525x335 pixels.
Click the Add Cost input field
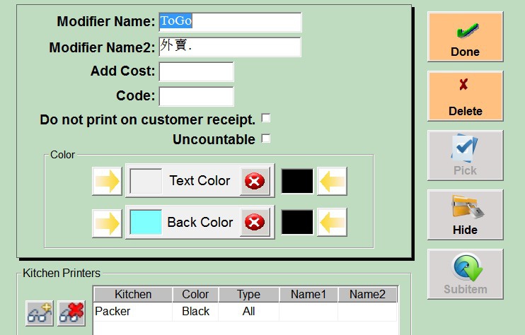[x=196, y=72]
